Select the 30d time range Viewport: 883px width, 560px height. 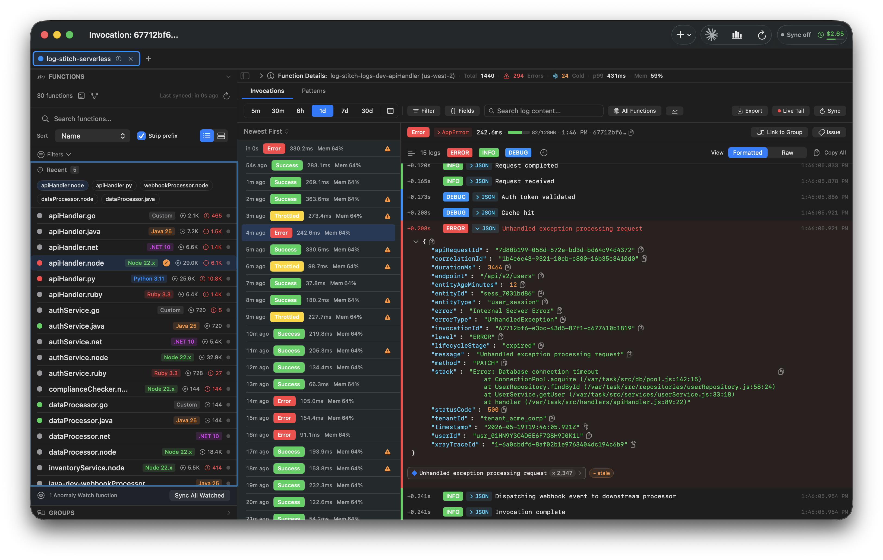[367, 111]
